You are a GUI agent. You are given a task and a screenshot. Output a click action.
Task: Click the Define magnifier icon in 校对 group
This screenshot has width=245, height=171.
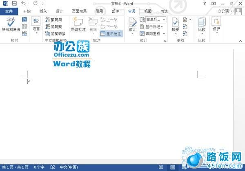click(24, 20)
